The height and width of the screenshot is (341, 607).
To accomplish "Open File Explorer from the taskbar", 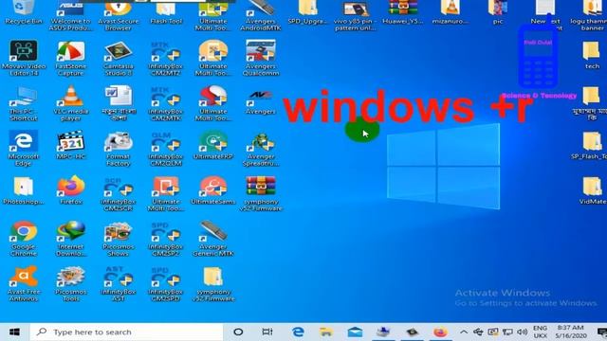I will pos(326,332).
